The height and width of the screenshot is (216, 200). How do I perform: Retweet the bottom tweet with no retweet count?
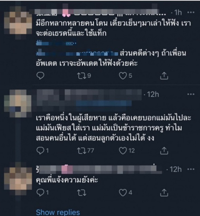(82, 193)
